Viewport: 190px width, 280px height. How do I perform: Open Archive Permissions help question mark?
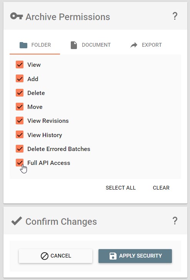(x=175, y=16)
